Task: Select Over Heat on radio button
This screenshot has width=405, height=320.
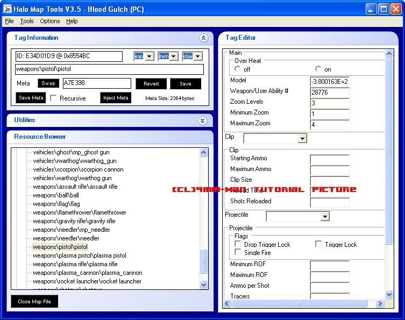Action: 318,69
